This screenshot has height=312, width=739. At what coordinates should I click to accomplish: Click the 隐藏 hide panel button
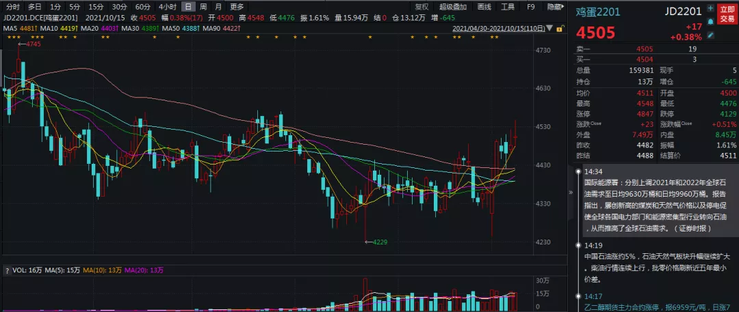click(x=554, y=6)
